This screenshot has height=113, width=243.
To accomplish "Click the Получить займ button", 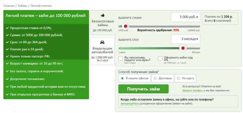I will (143, 89).
